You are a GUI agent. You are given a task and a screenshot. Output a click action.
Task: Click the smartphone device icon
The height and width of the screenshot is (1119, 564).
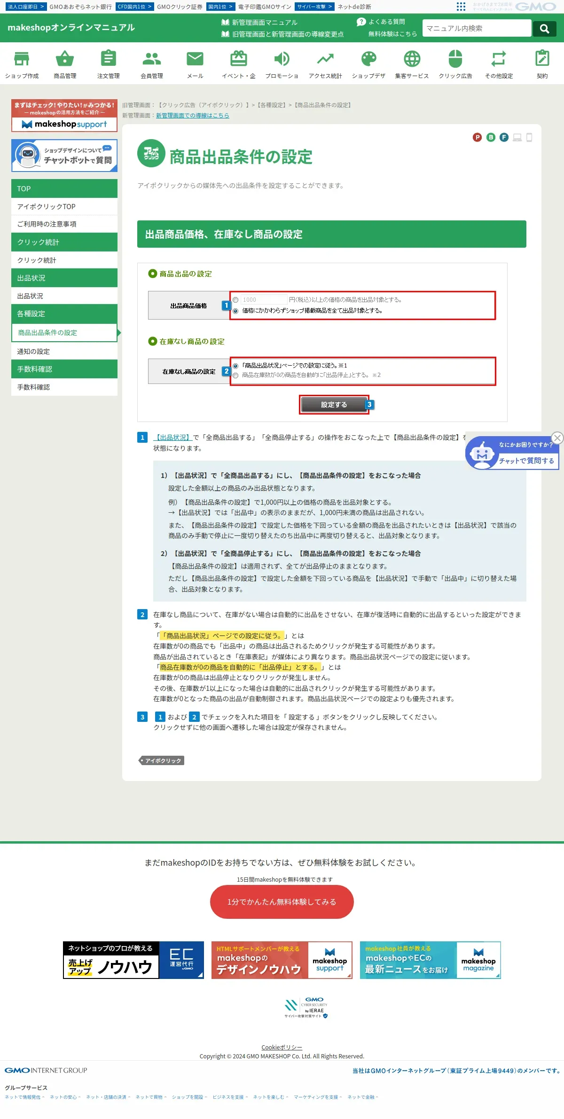[x=529, y=137]
